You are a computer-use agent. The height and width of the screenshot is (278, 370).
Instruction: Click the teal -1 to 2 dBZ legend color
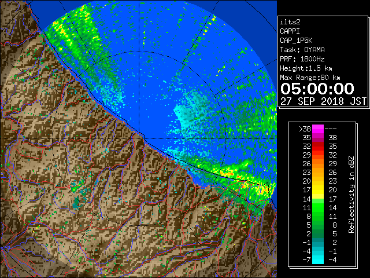point(318,242)
